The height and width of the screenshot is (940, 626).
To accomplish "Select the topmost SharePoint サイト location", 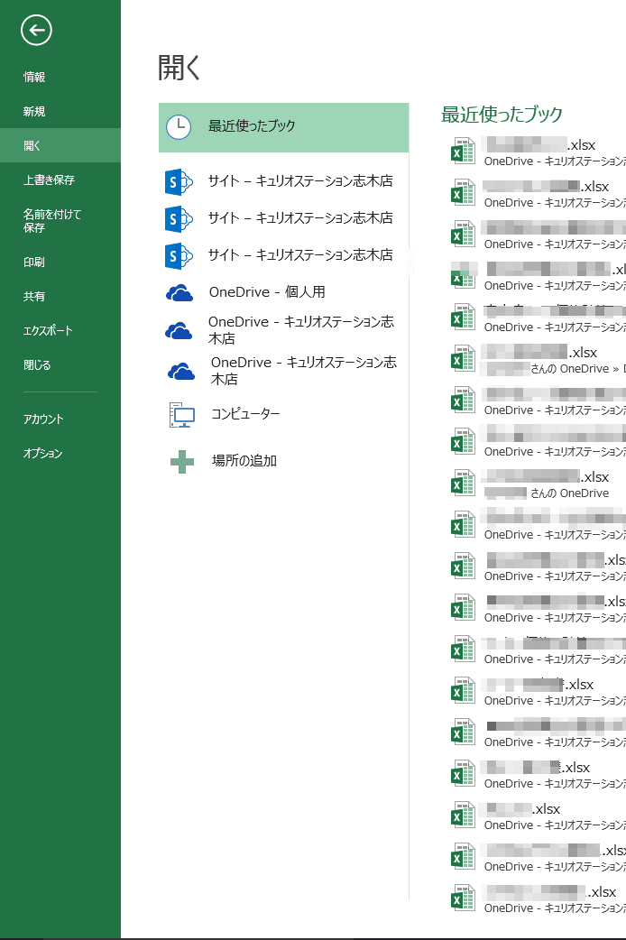I will pos(283,181).
